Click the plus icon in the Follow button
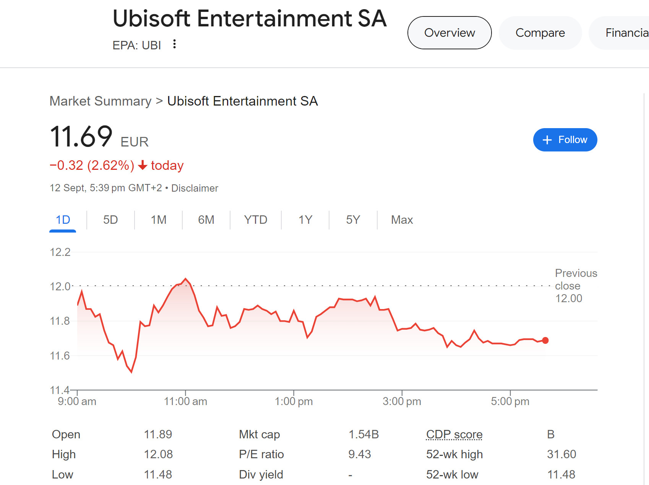649x485 pixels. 547,140
